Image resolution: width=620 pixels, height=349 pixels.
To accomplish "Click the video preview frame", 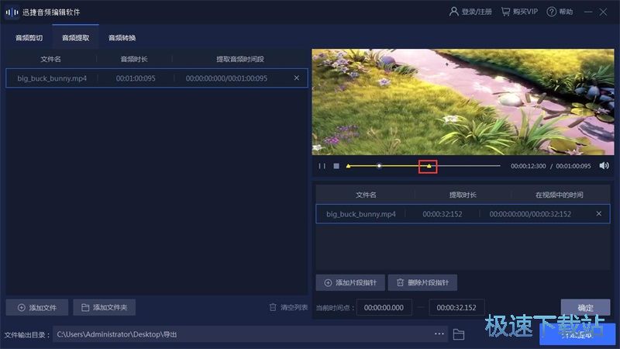I will pyautogui.click(x=463, y=102).
